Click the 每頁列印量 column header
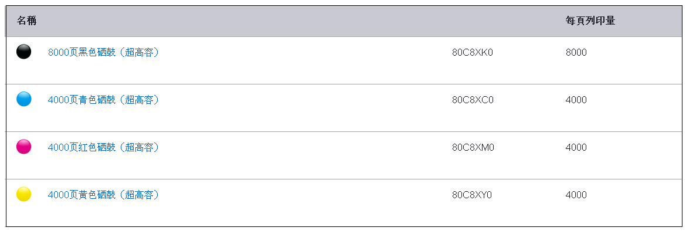686x234 pixels. tap(590, 21)
